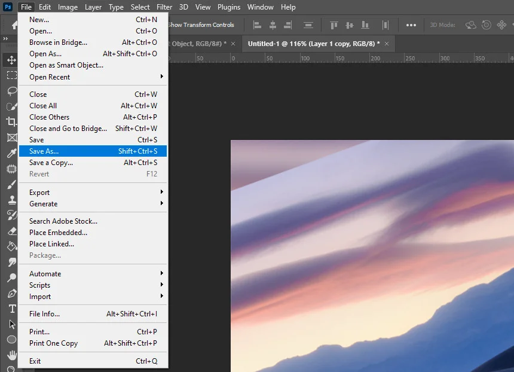Select the Crop tool
The width and height of the screenshot is (514, 372).
point(12,121)
